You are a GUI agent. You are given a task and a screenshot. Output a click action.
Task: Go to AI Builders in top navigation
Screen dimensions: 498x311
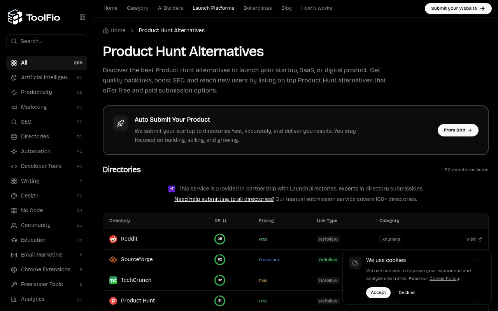click(x=170, y=8)
